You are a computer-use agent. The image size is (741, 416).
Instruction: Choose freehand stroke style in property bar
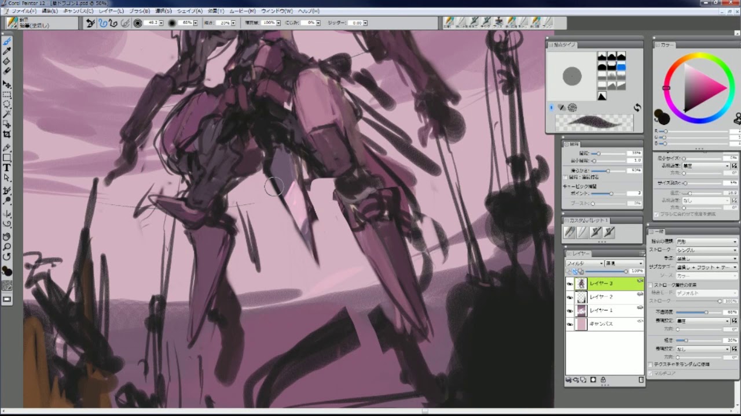point(102,23)
